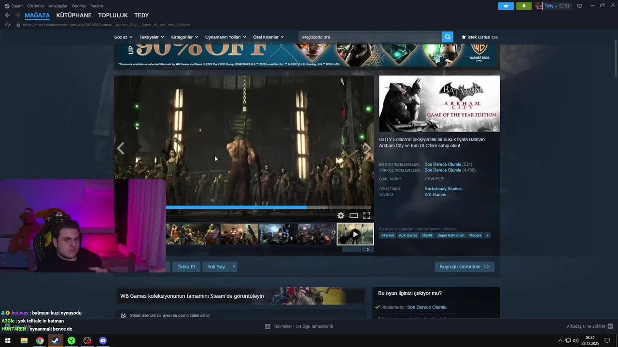
Task: Show hidden system tray icons
Action: coord(560,341)
